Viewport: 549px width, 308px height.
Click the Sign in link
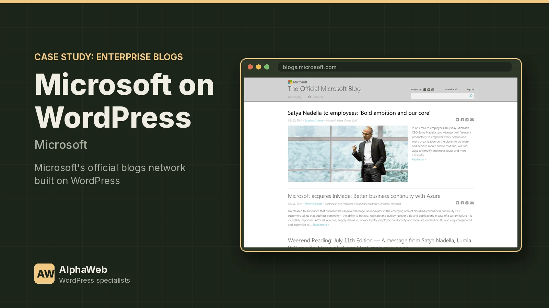pos(470,90)
